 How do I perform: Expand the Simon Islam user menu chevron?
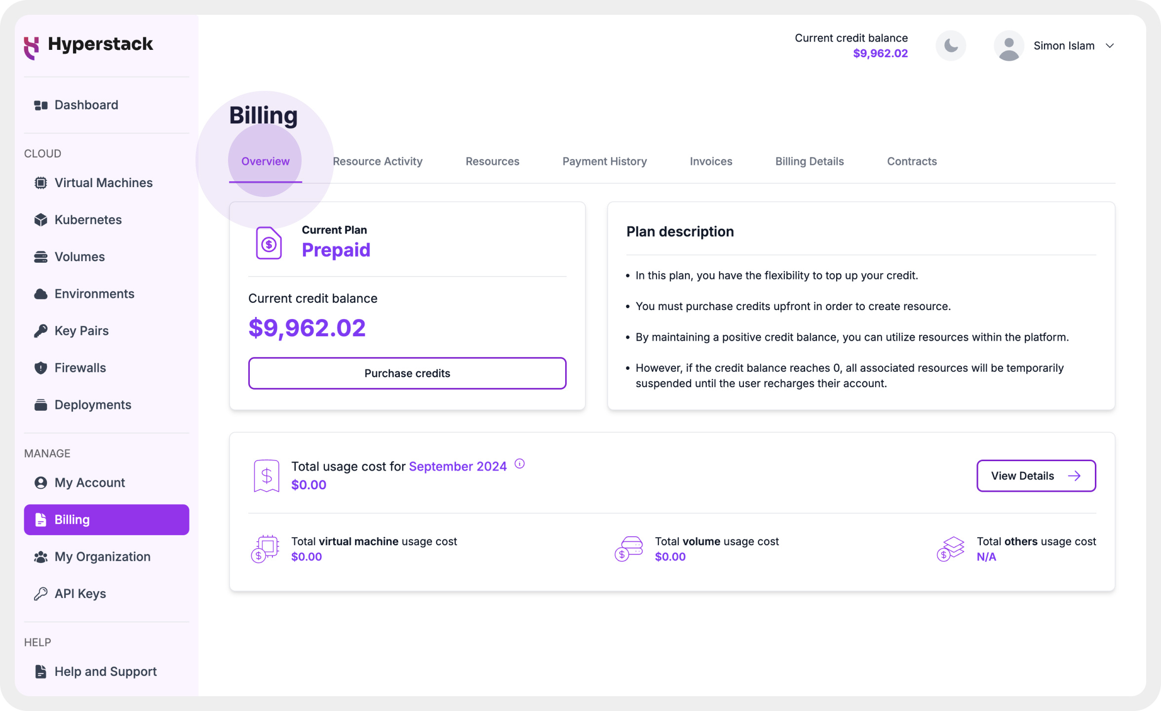(1110, 46)
